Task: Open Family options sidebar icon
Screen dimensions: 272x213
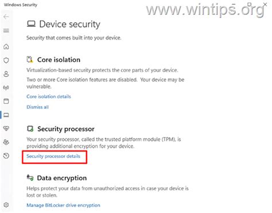Action: coord(6,142)
